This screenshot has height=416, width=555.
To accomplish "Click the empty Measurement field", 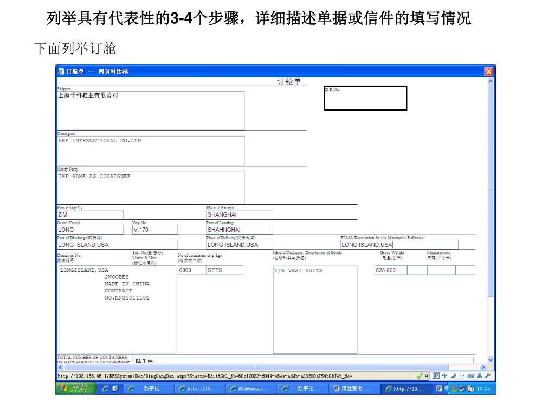I will click(441, 270).
